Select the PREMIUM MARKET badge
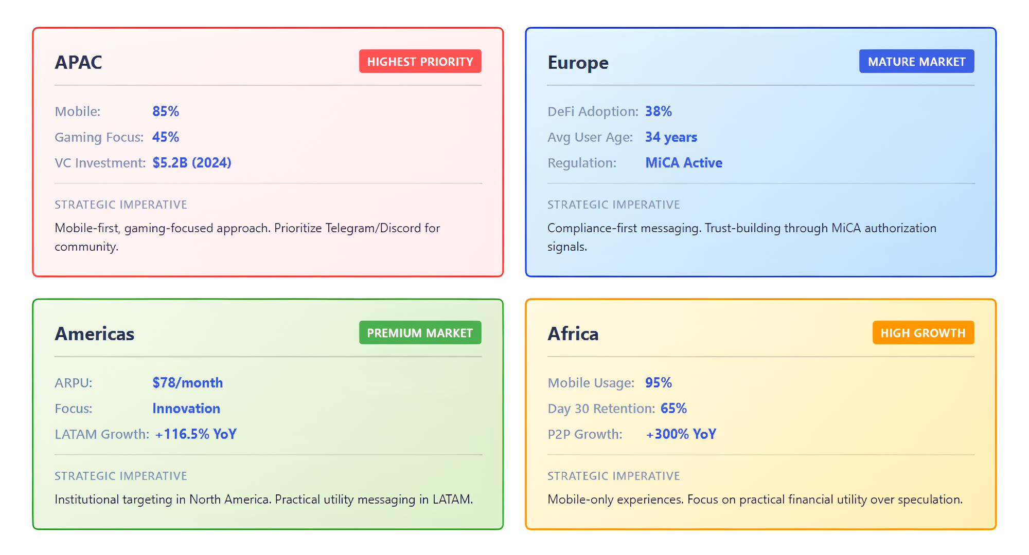 (420, 333)
